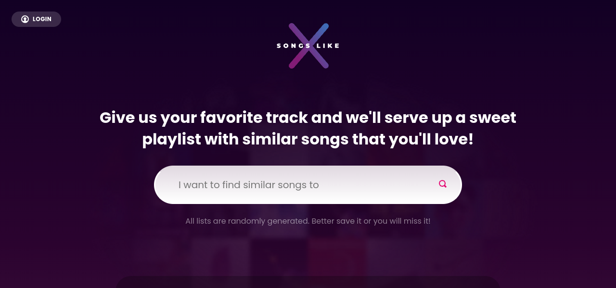Click the dark rounded panel at the bottom
616x288 pixels.
[308, 282]
